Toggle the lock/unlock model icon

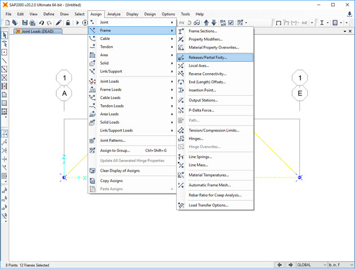tap(68, 23)
